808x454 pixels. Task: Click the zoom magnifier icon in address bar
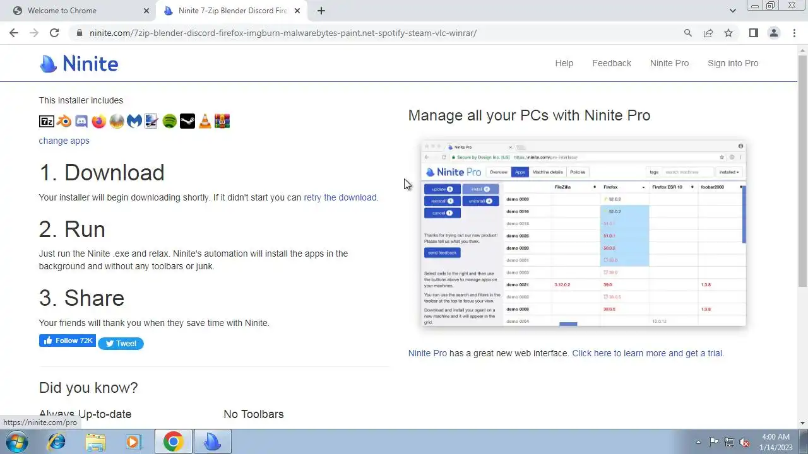click(688, 33)
